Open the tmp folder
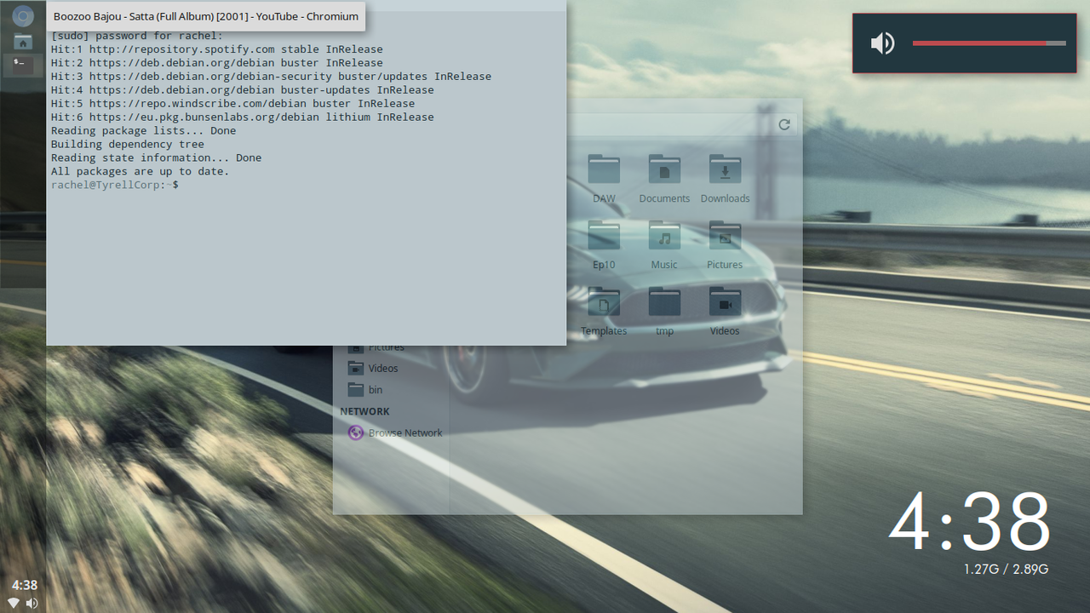This screenshot has width=1090, height=613. (x=664, y=312)
